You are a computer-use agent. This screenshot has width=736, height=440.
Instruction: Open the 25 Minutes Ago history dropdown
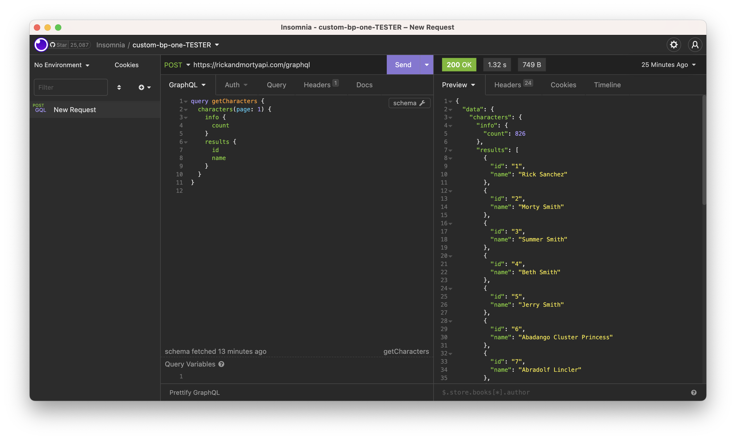668,65
